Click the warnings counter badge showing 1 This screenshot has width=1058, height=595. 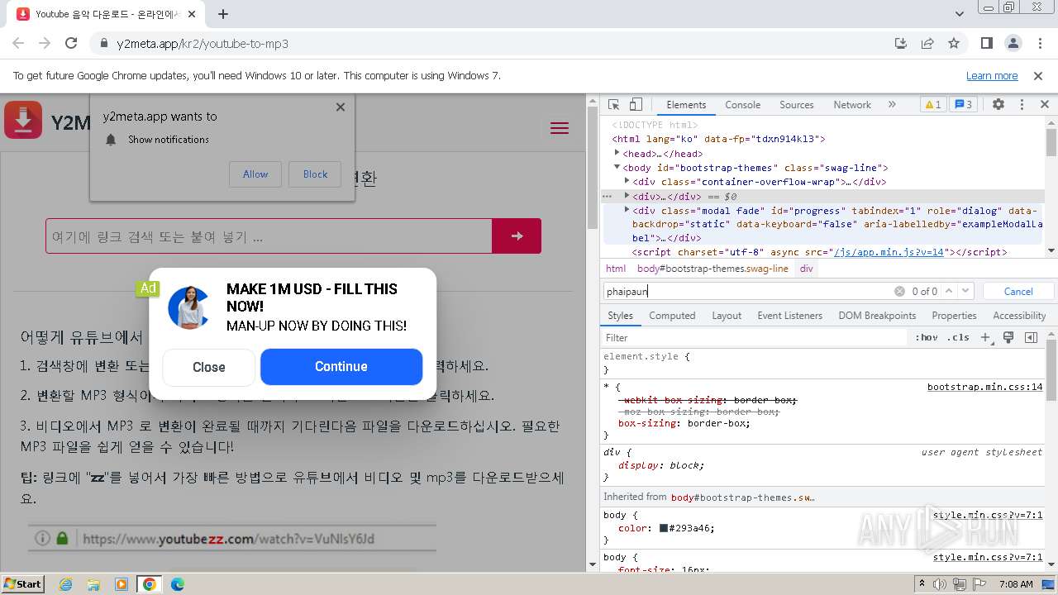click(x=933, y=105)
